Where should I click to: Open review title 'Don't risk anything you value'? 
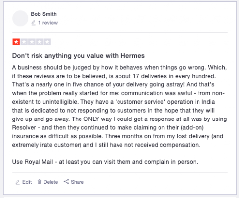[x=79, y=56]
